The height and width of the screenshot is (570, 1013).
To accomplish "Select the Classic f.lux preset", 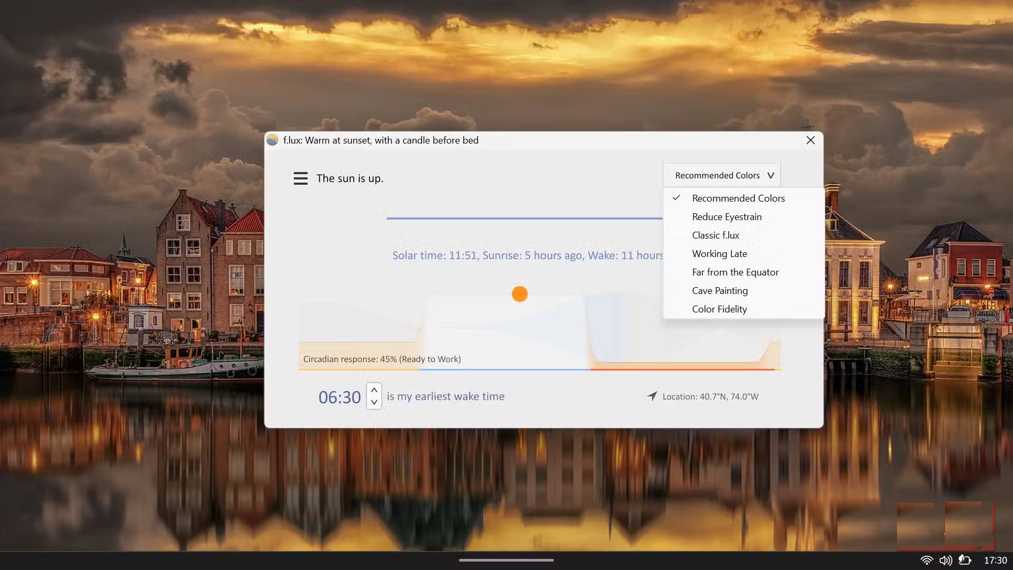I will pyautogui.click(x=715, y=235).
